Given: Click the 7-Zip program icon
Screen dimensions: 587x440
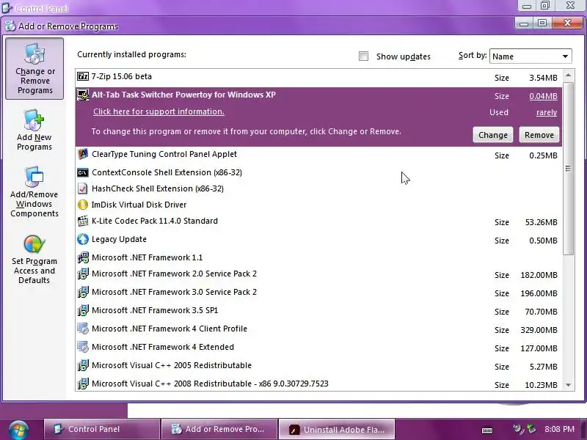Looking at the screenshot, I should point(83,76).
